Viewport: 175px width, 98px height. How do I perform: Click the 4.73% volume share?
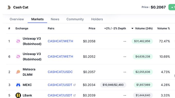point(165,72)
